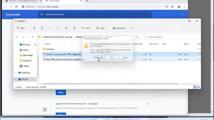Click Retry button below Explorer window

pyautogui.click(x=61, y=93)
